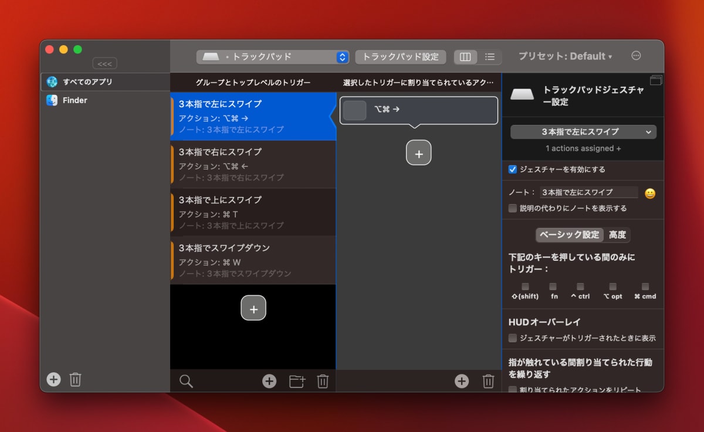The height and width of the screenshot is (432, 704).
Task: Open the プリセット: Default preset menu
Action: coord(565,56)
